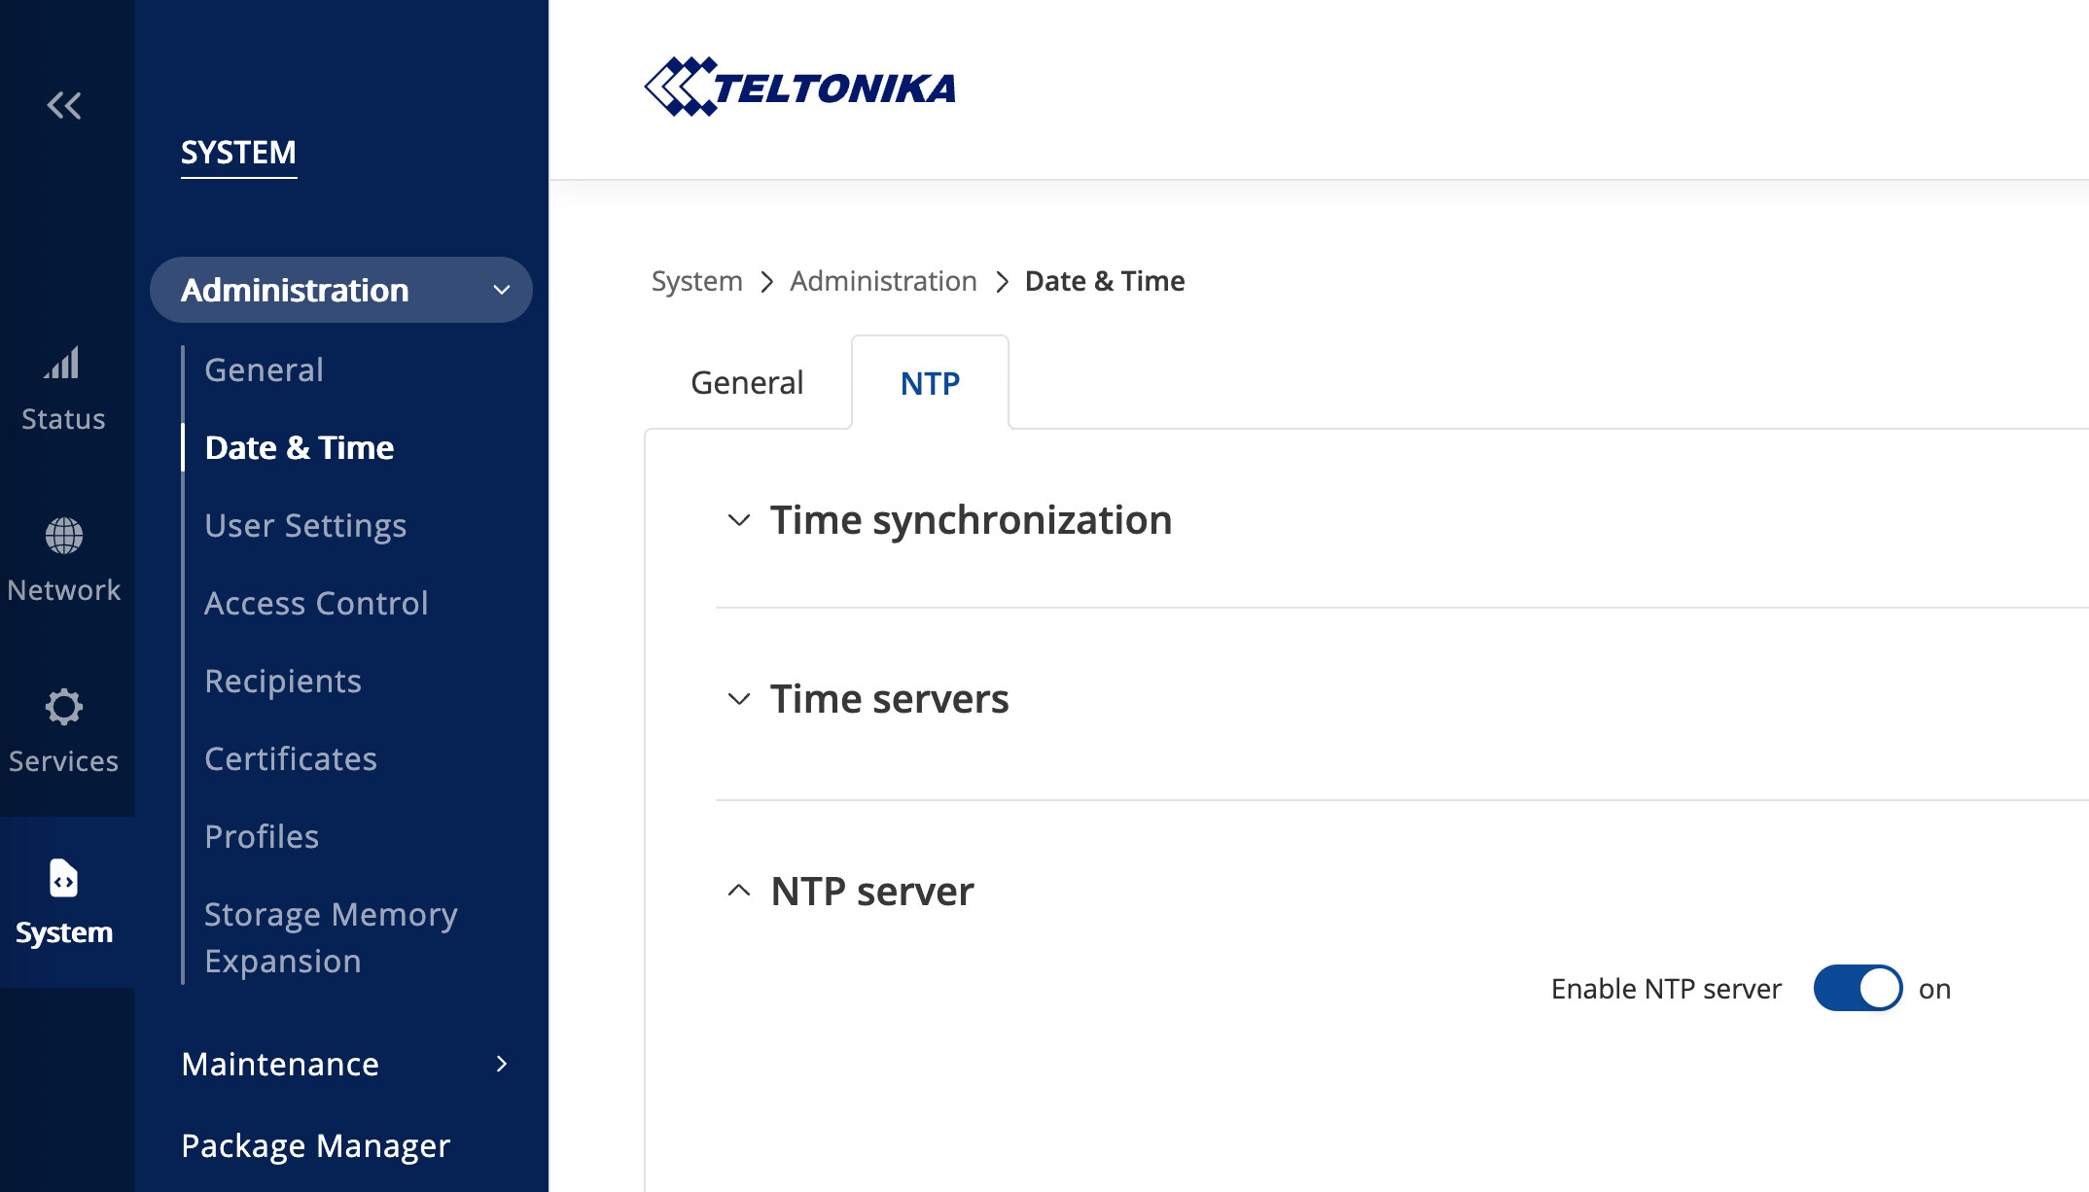
Task: Click System breadcrumb link
Action: coord(696,281)
